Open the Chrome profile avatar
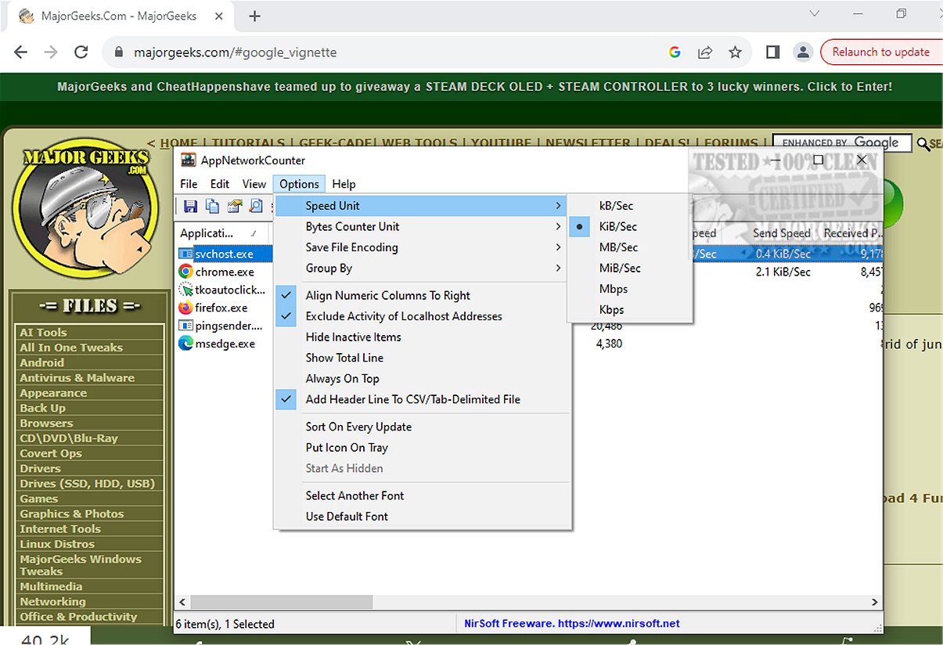Viewport: 943px width, 645px height. pyautogui.click(x=802, y=52)
